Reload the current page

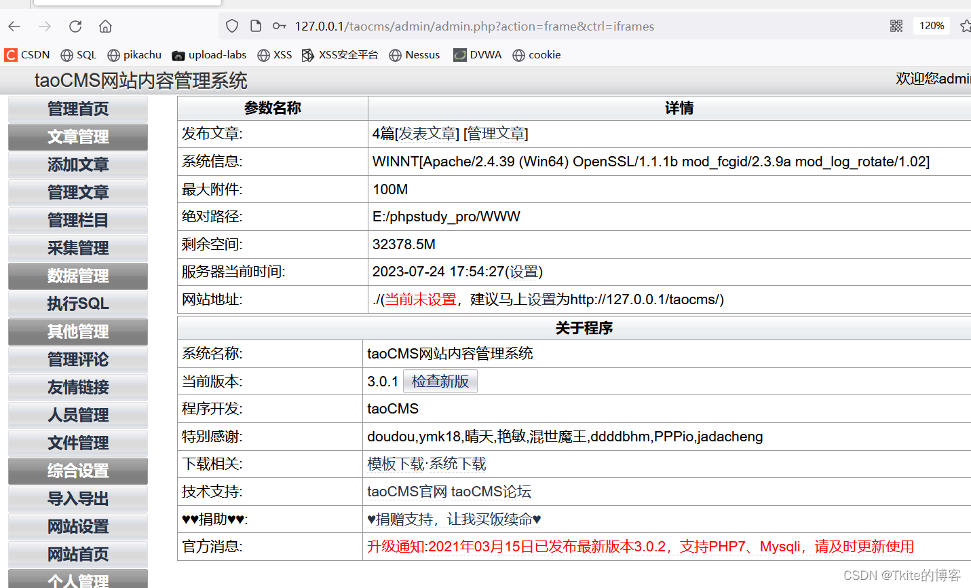[x=75, y=26]
